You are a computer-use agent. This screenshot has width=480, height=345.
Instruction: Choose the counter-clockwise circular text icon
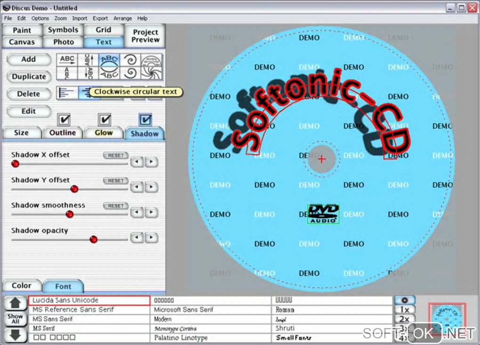pos(109,73)
